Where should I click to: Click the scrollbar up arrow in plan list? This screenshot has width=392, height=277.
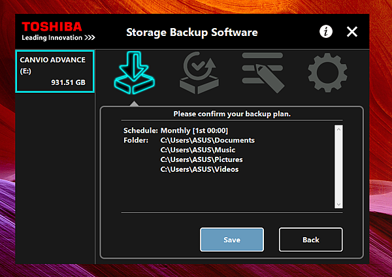tap(338, 129)
